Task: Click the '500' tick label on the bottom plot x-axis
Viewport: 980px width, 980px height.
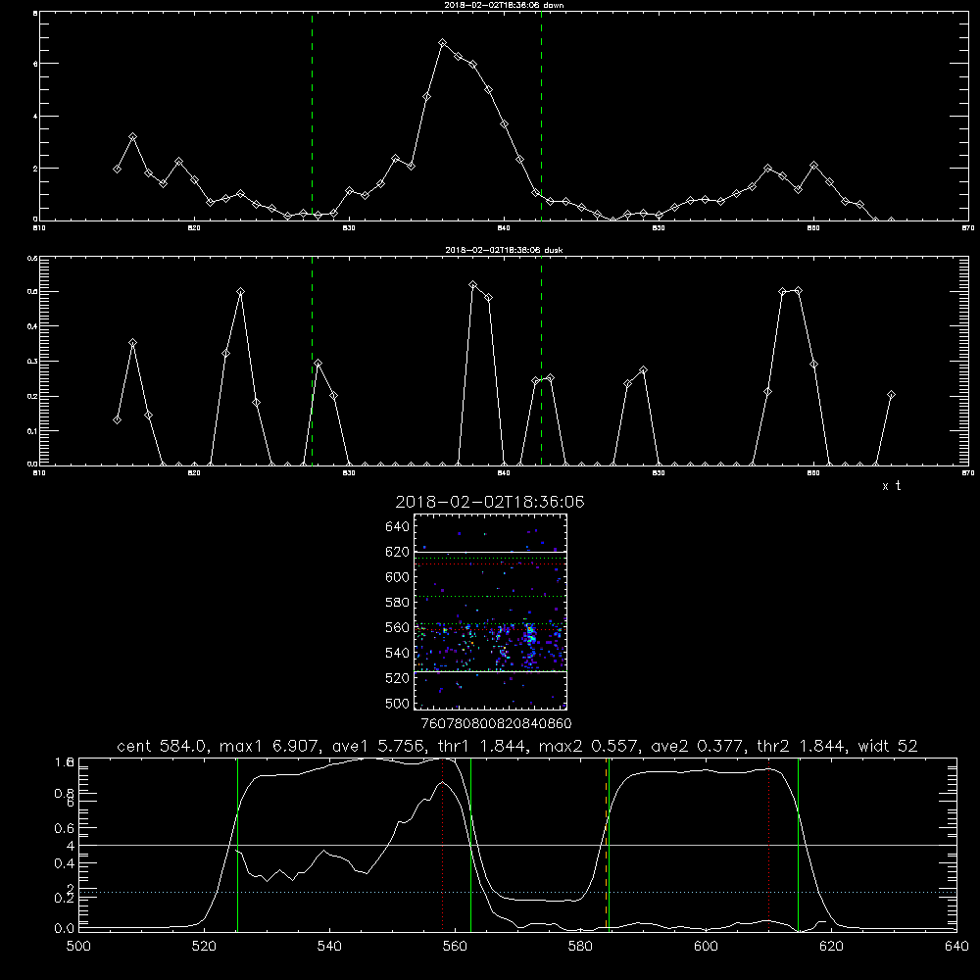Action: [78, 947]
